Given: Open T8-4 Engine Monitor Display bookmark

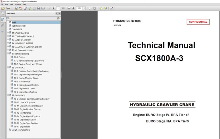Looking at the screenshot, I should pos(27,78).
